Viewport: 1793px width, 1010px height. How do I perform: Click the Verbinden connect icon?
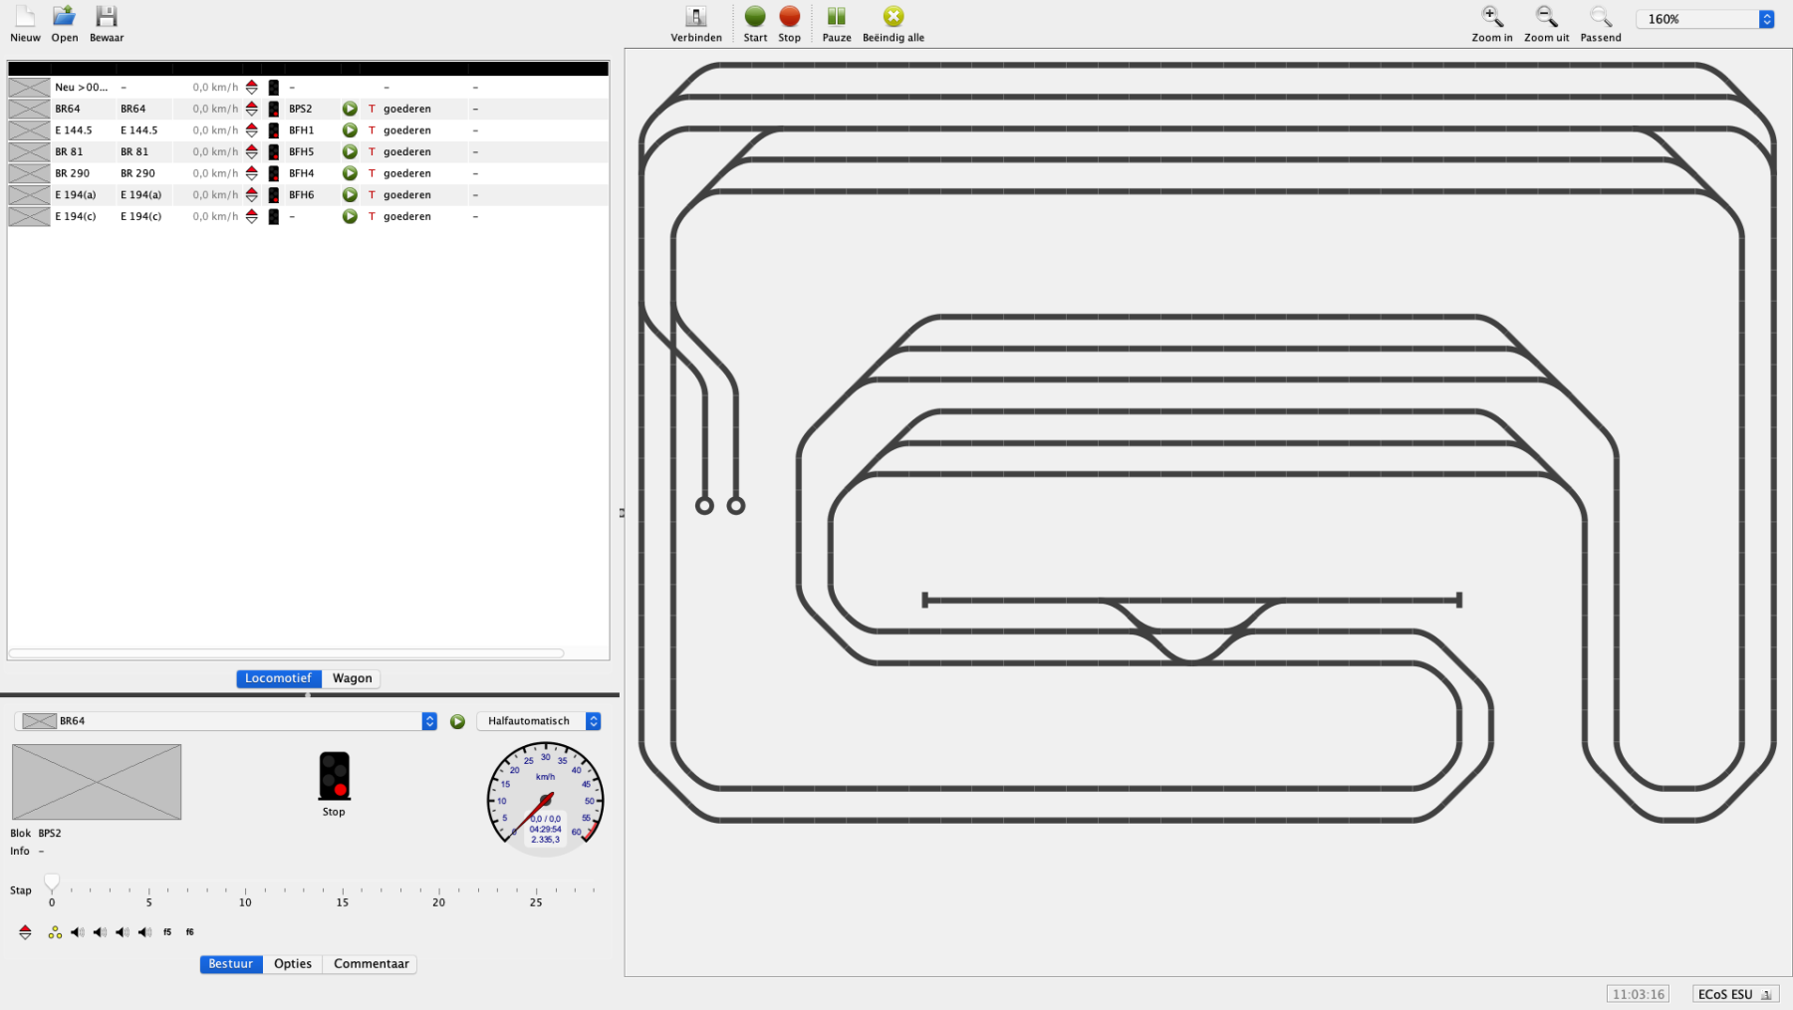click(x=695, y=17)
